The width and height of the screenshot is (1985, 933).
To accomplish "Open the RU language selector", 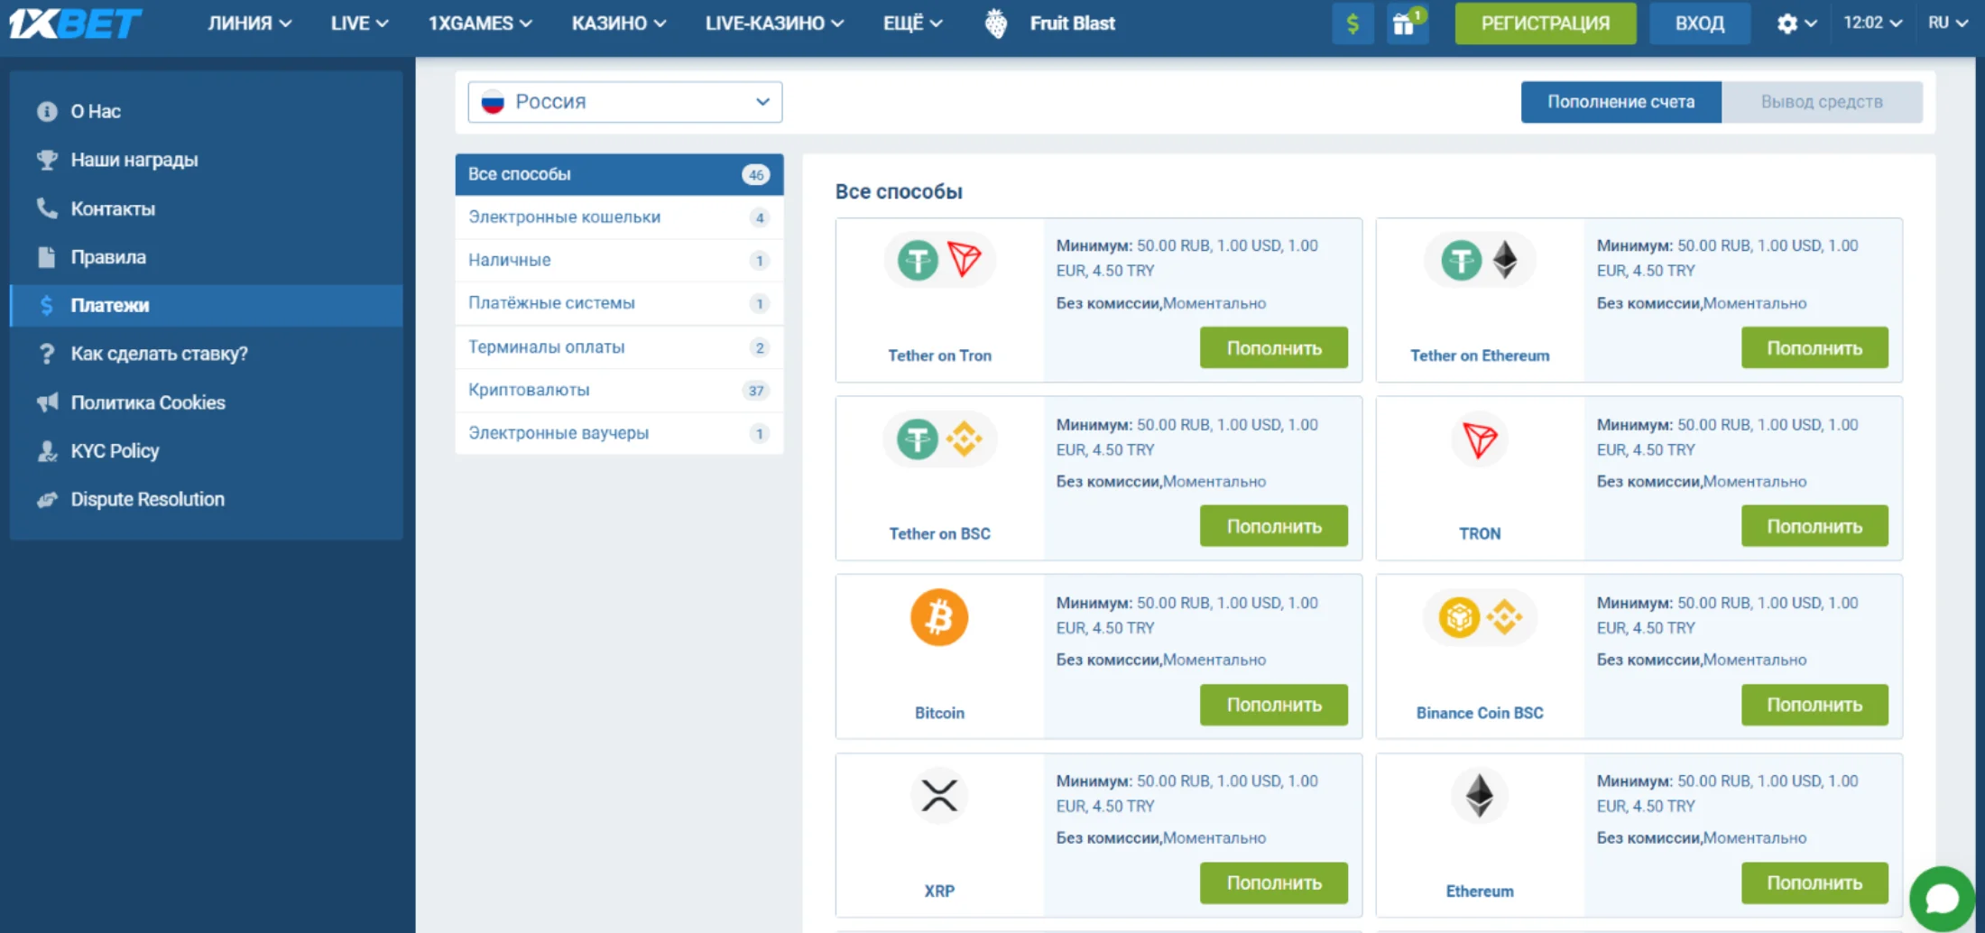I will (1947, 23).
